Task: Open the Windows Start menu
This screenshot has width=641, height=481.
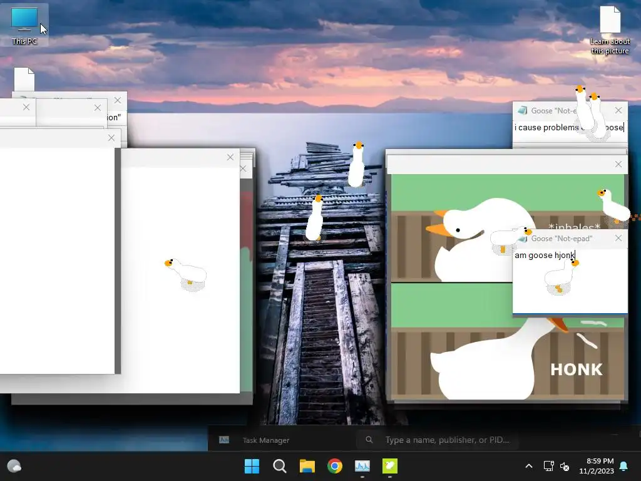Action: click(252, 466)
